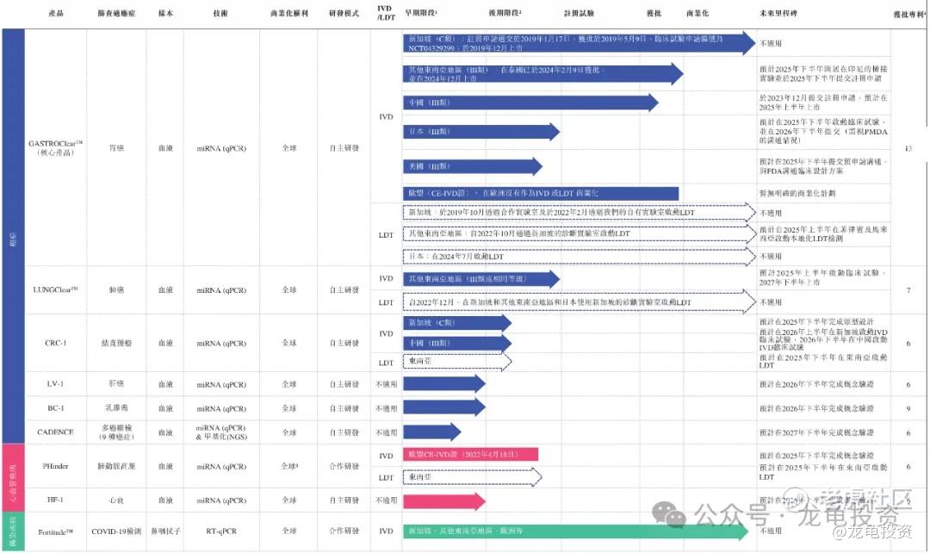Click the 歐盟 CE-IVD blue bar for GASTROClear
This screenshot has height=553, width=930.
point(540,194)
